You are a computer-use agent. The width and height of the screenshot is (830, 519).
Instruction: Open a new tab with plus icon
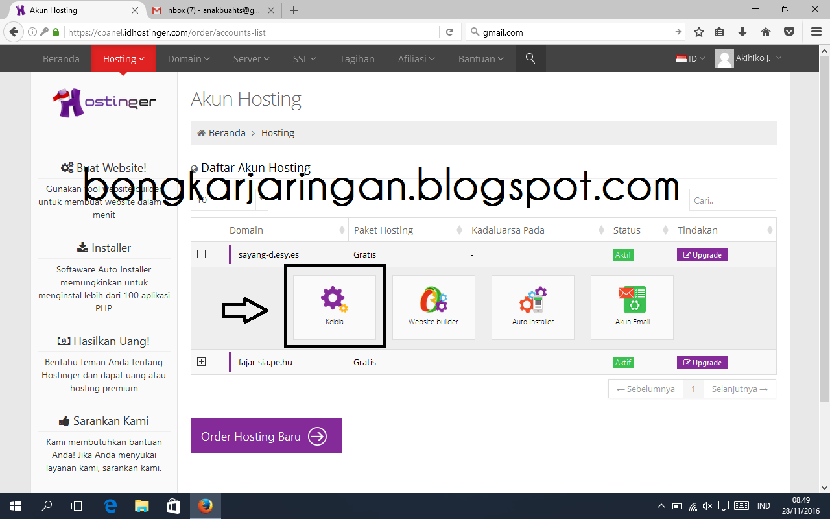(x=294, y=10)
